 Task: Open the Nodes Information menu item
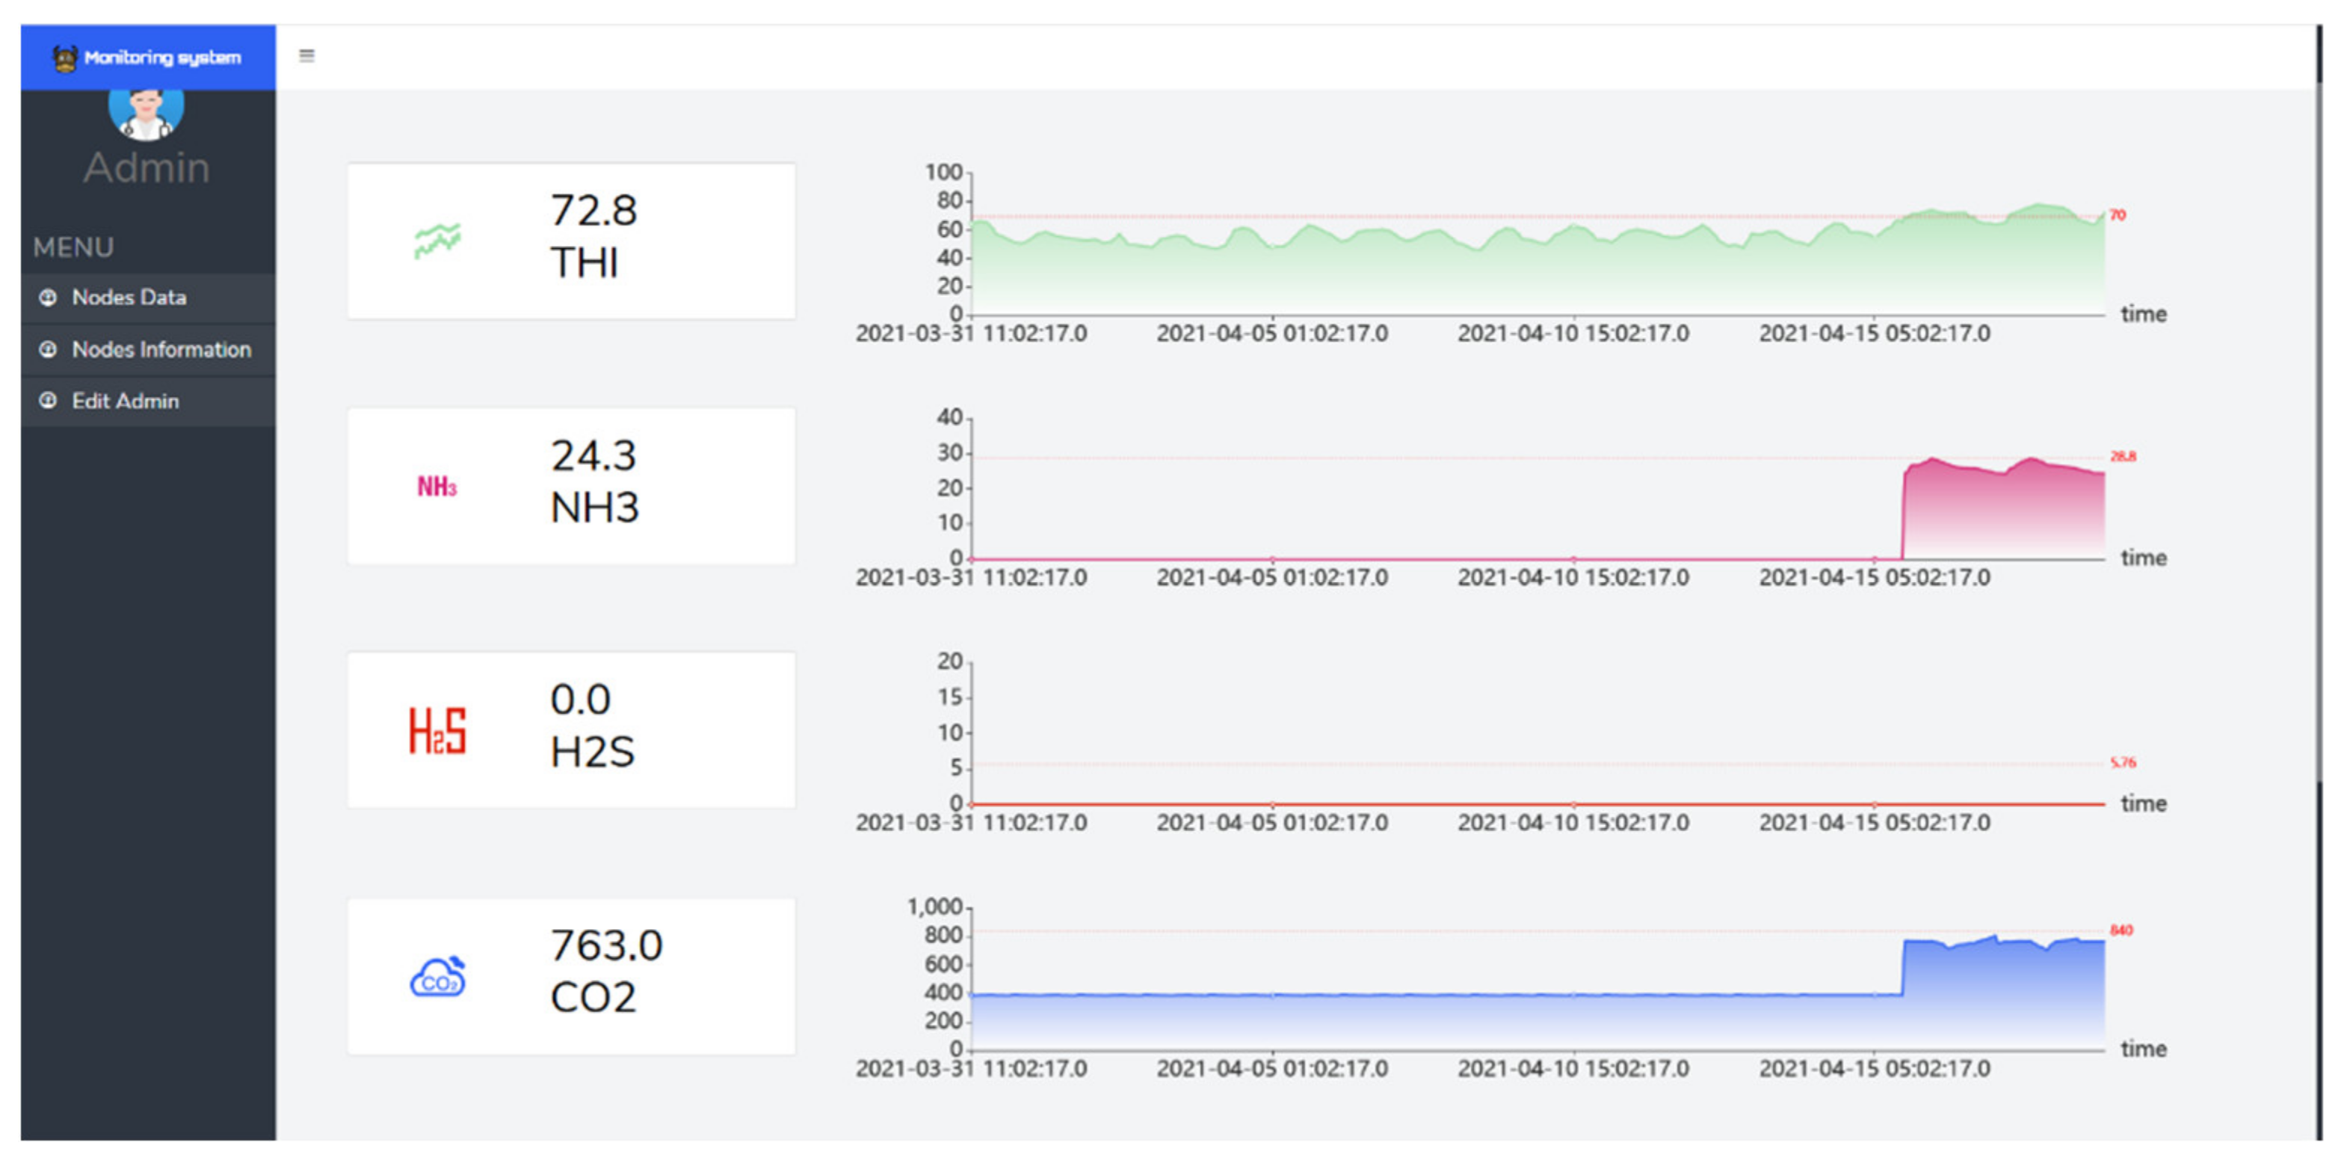click(x=161, y=349)
